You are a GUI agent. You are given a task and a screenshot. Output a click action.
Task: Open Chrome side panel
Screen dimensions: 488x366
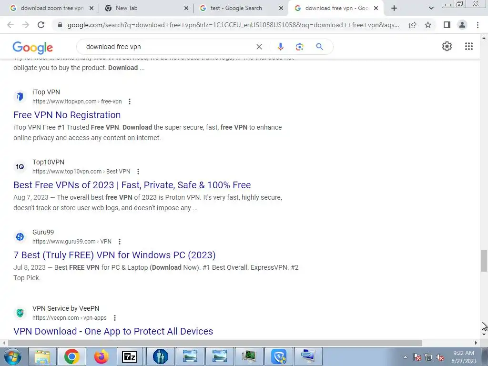coord(447,25)
